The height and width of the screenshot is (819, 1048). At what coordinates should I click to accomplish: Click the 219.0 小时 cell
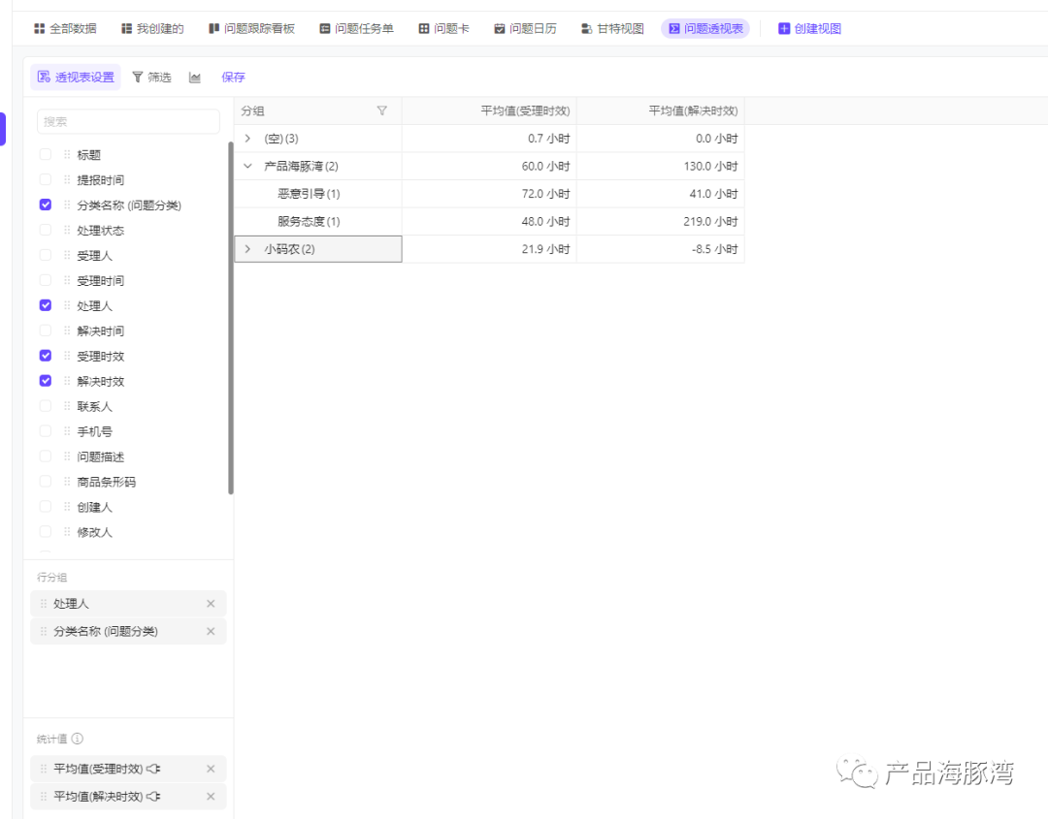point(661,222)
